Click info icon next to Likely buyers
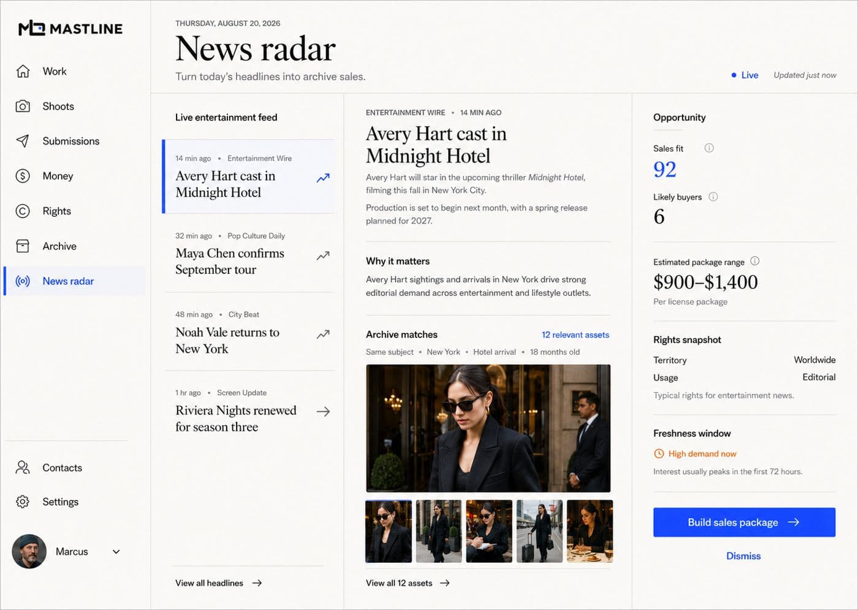This screenshot has width=858, height=610. [x=713, y=197]
